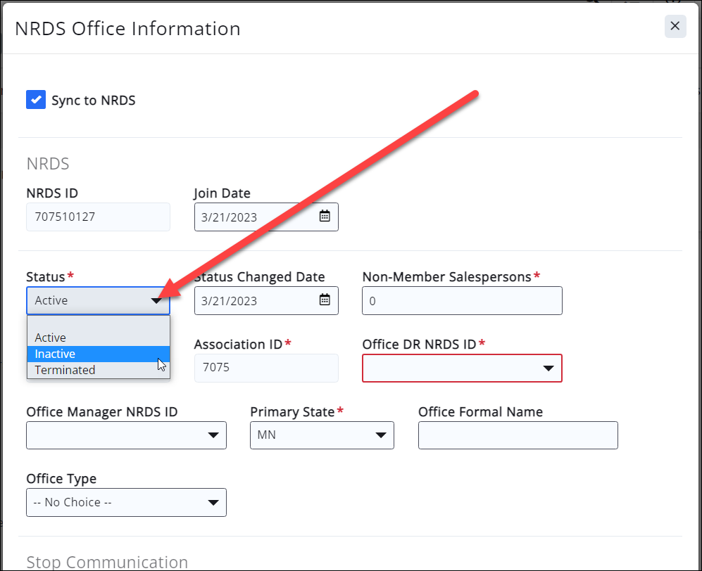This screenshot has height=571, width=702.
Task: Close the NRDS Office Information dialog
Action: [x=675, y=26]
